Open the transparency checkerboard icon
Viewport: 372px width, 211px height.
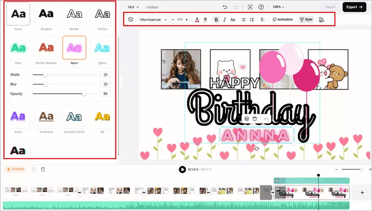(263, 19)
